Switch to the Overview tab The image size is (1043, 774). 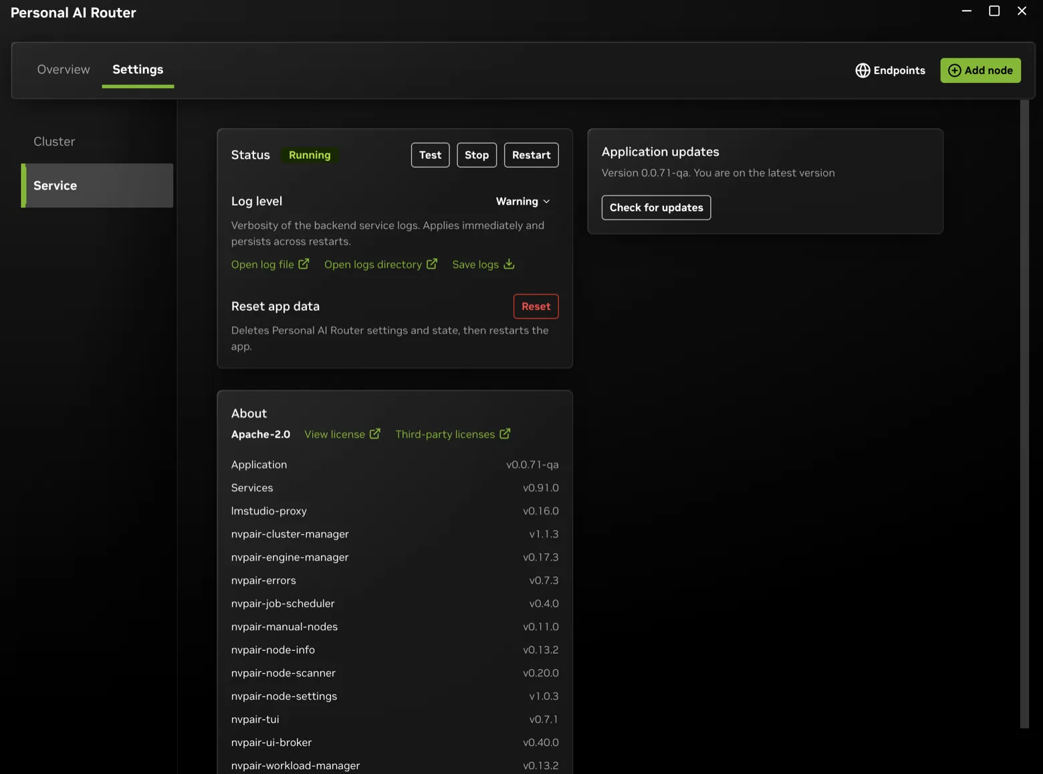pyautogui.click(x=64, y=70)
